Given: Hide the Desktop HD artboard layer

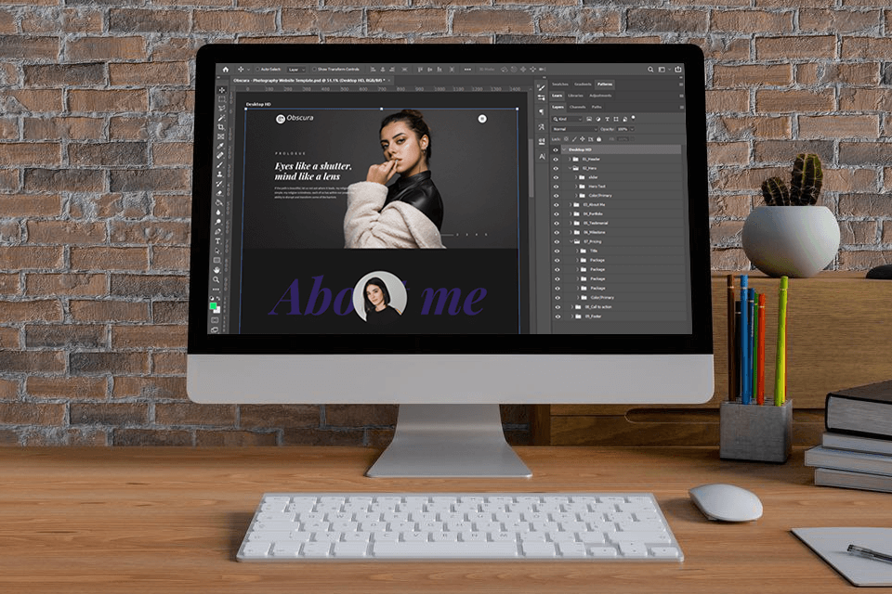Looking at the screenshot, I should [556, 149].
